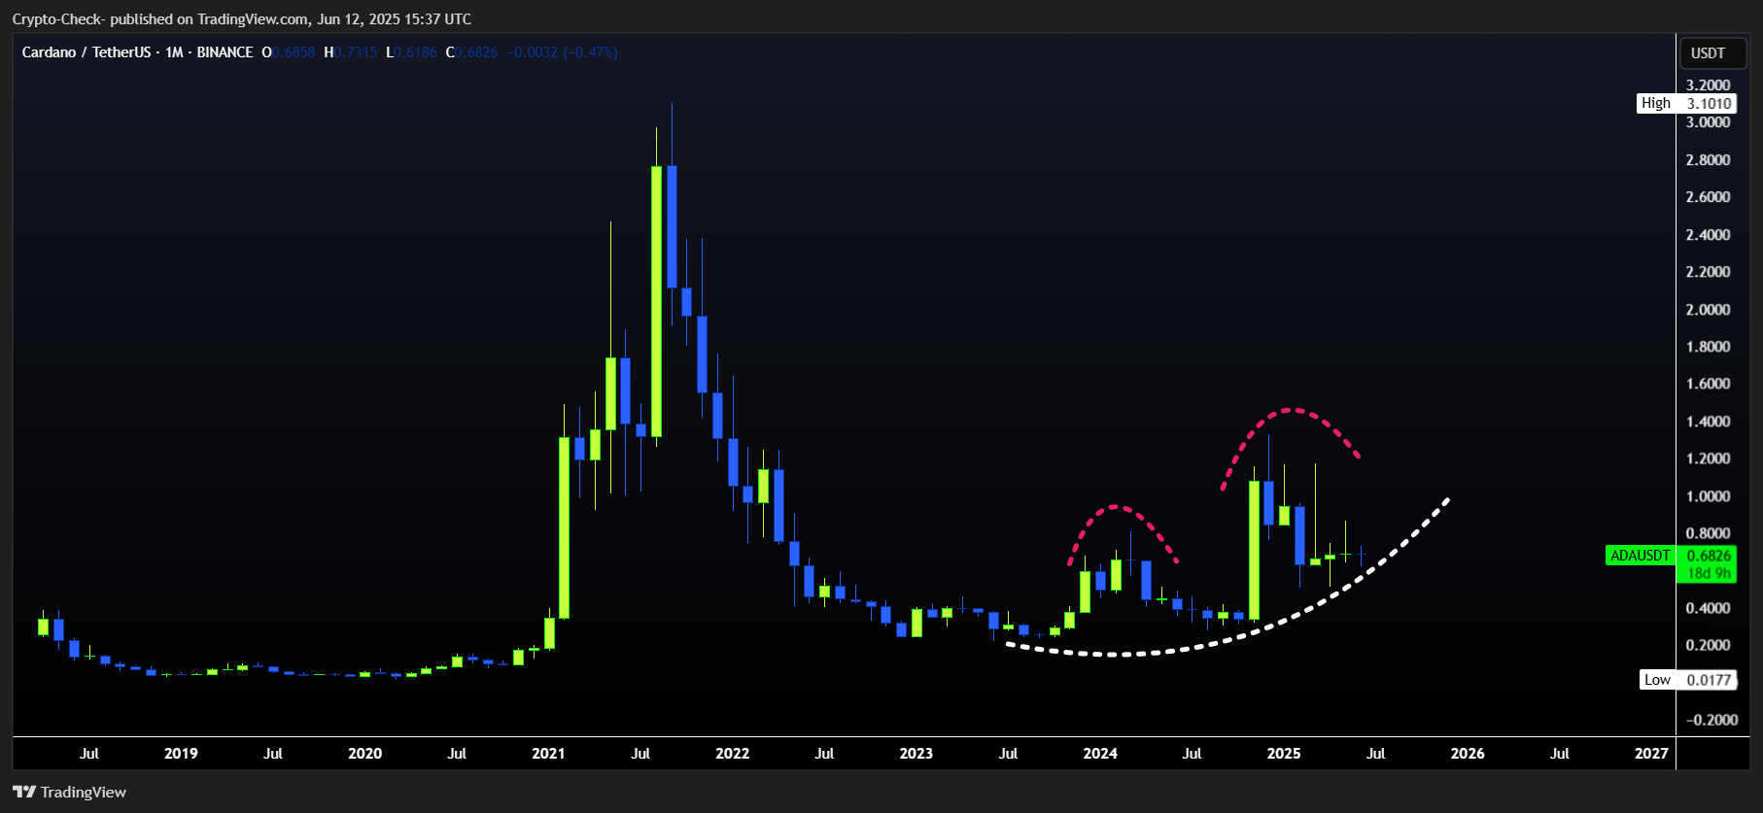
Task: Click the open value O0.6858 in legend
Action: [x=289, y=52]
